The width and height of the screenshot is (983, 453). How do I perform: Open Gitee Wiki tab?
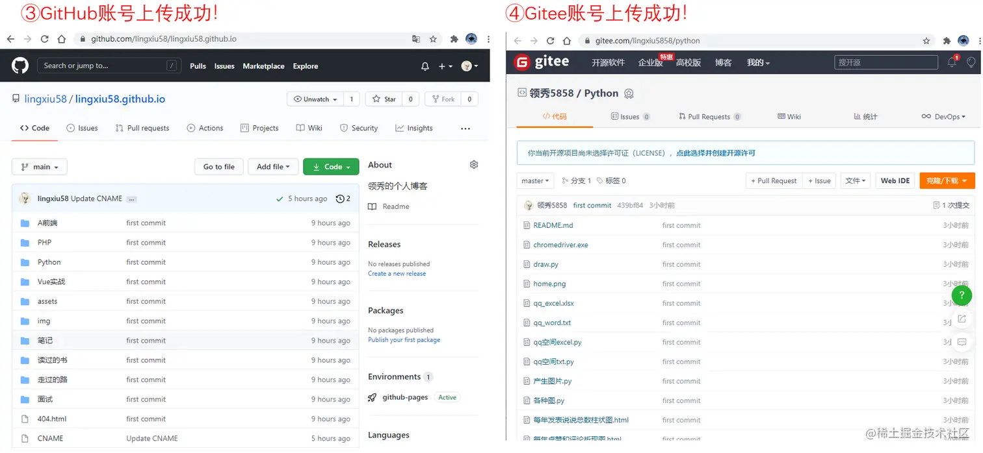pos(789,117)
